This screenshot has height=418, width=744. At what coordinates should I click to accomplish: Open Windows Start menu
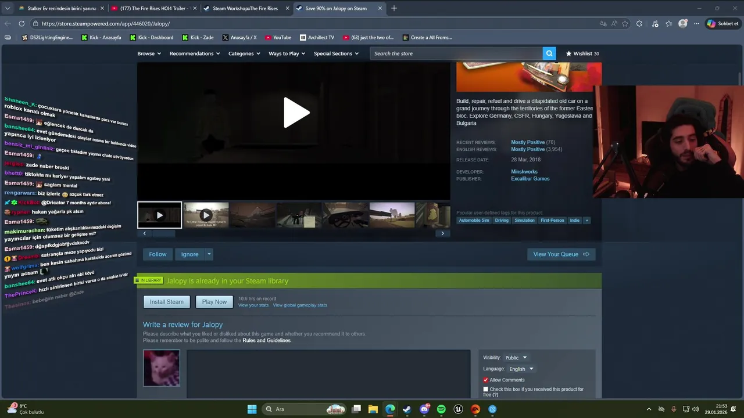point(252,409)
